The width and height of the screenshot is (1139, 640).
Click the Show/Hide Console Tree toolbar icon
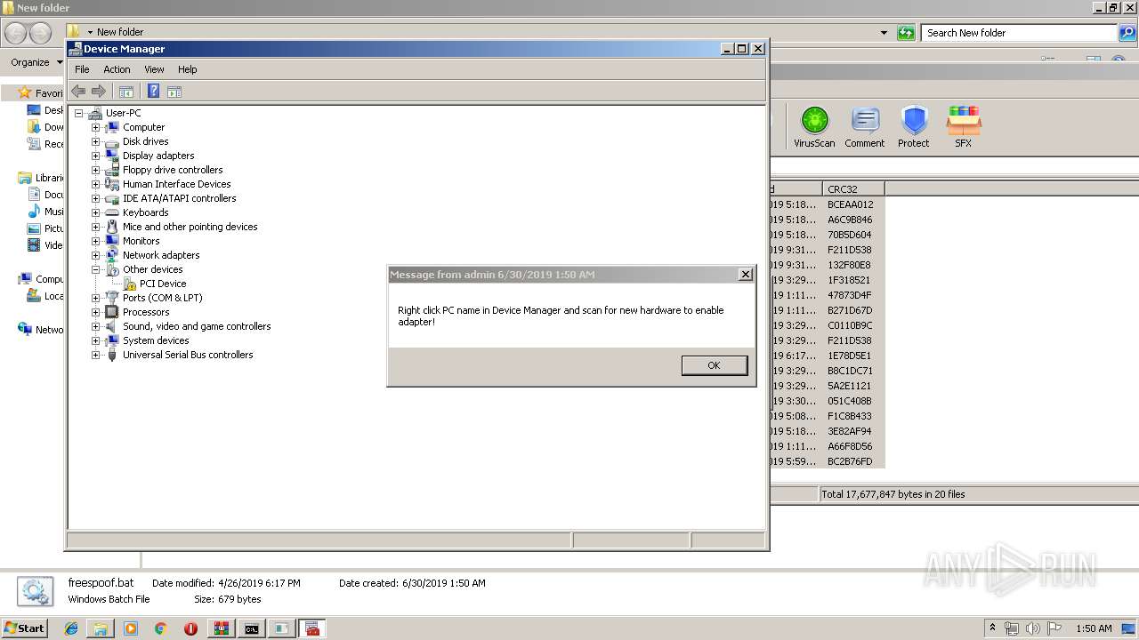pyautogui.click(x=126, y=92)
